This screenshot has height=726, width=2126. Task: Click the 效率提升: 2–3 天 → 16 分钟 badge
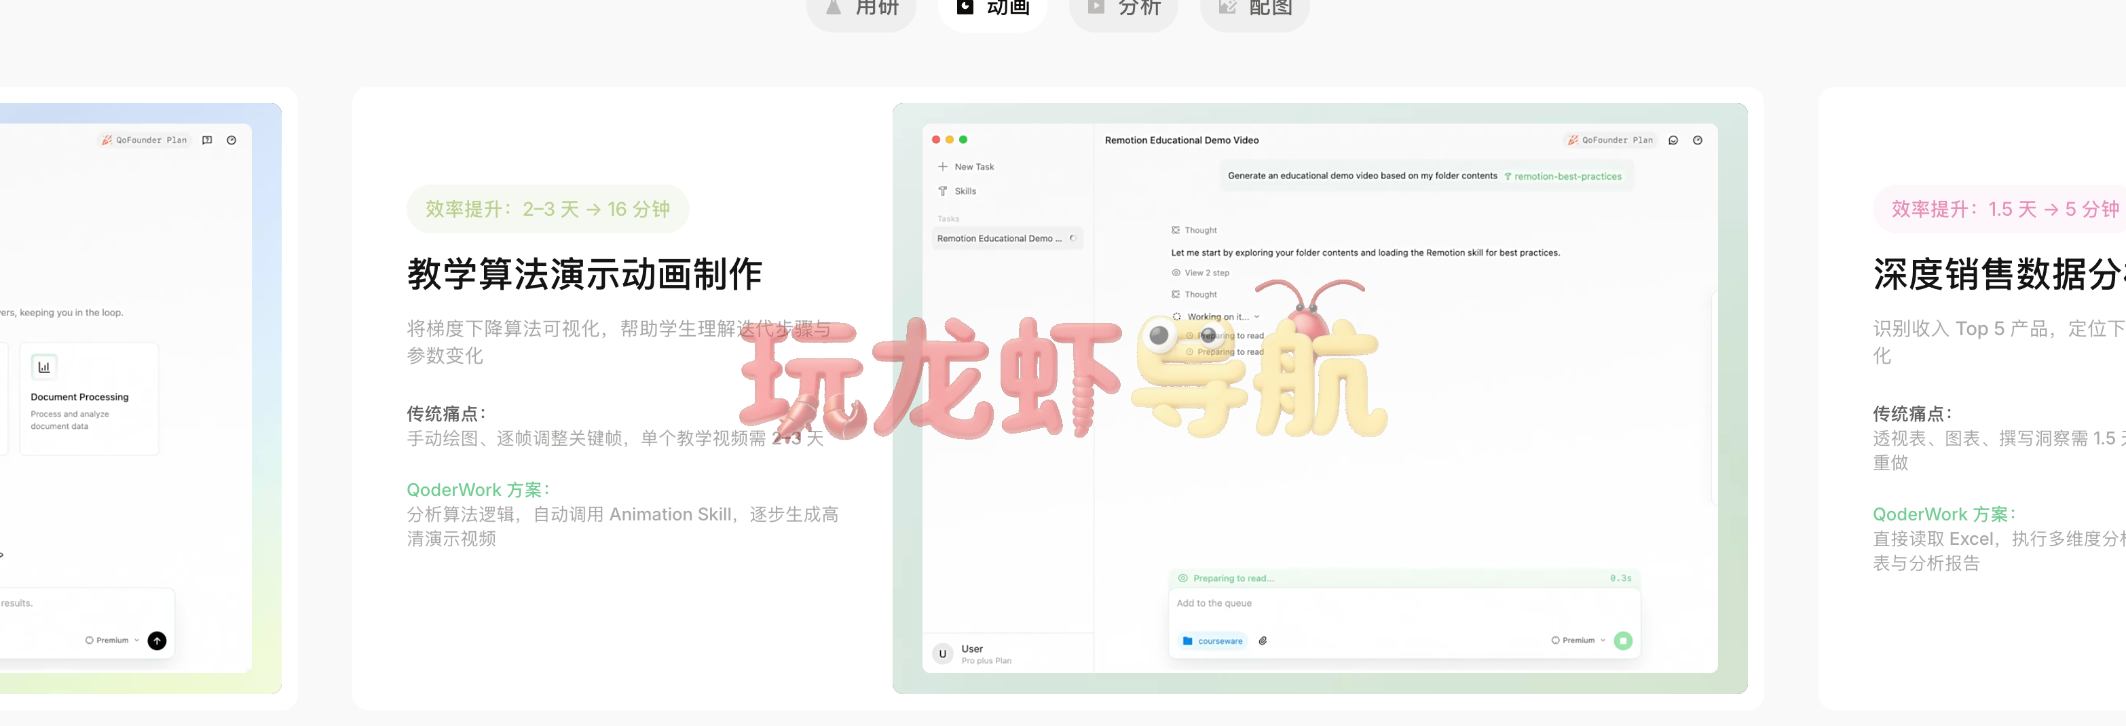(x=548, y=210)
